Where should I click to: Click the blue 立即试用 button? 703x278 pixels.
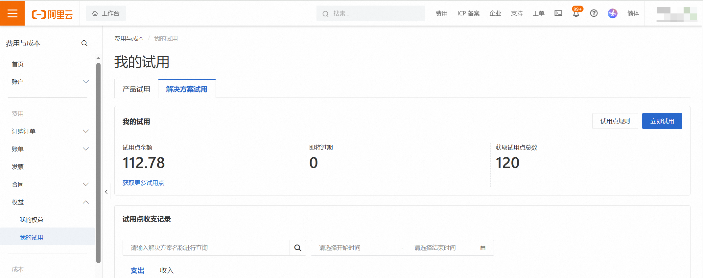[x=662, y=121]
